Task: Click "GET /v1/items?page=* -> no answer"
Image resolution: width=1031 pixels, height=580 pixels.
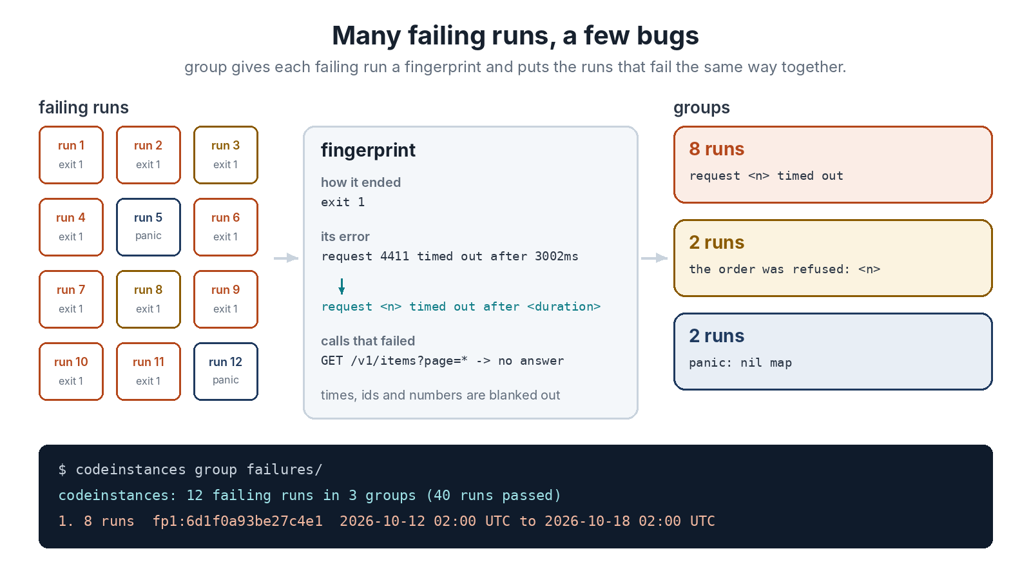Action: point(443,361)
